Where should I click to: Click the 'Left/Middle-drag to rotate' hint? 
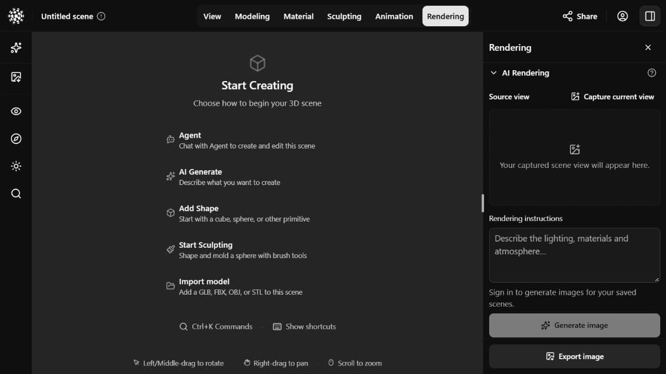[x=179, y=363]
